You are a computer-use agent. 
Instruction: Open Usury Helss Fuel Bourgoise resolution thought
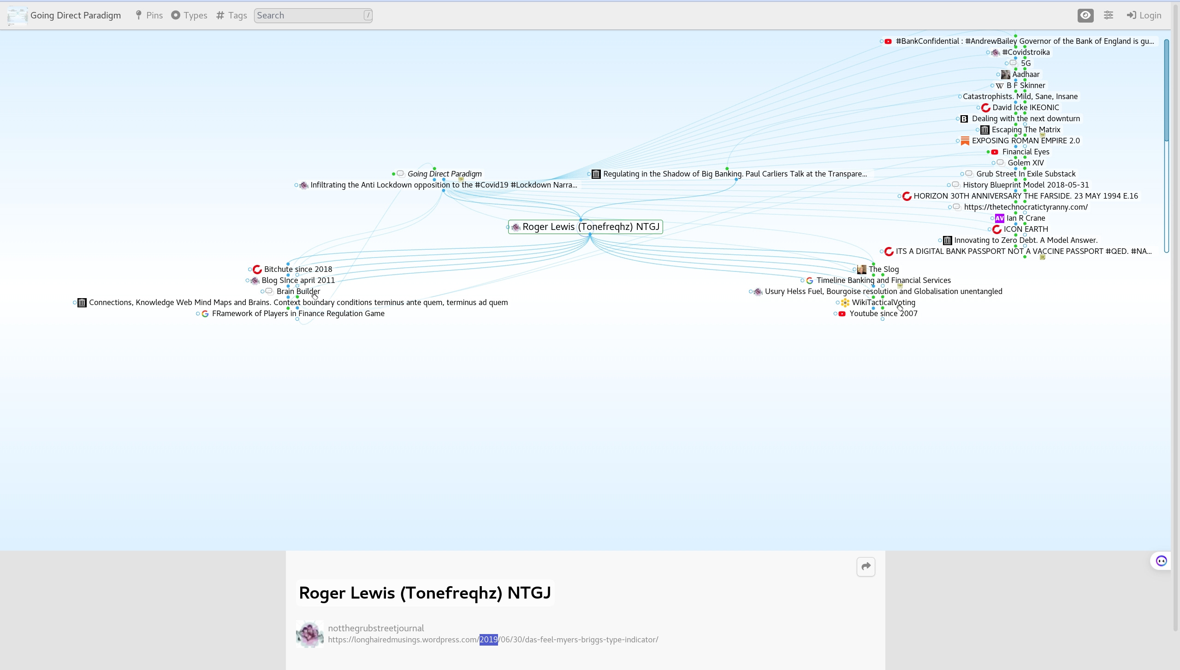coord(884,291)
